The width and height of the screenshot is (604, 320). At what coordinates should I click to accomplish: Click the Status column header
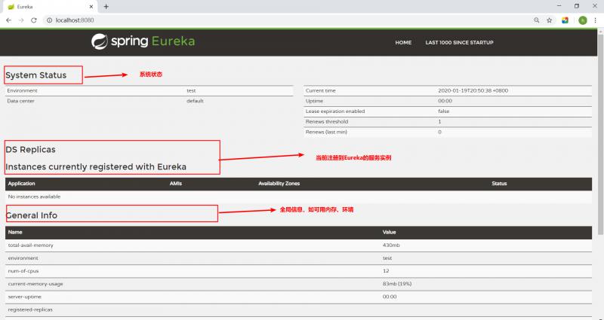coord(499,184)
